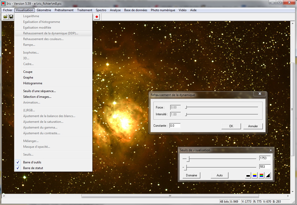Select Rehaussement de la dynamique (DDP)... entry
Screen dimensions: 297x205
tap(53, 33)
